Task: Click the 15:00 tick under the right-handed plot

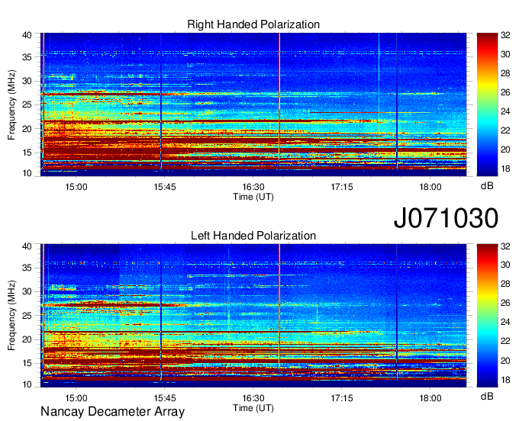Action: tap(76, 187)
